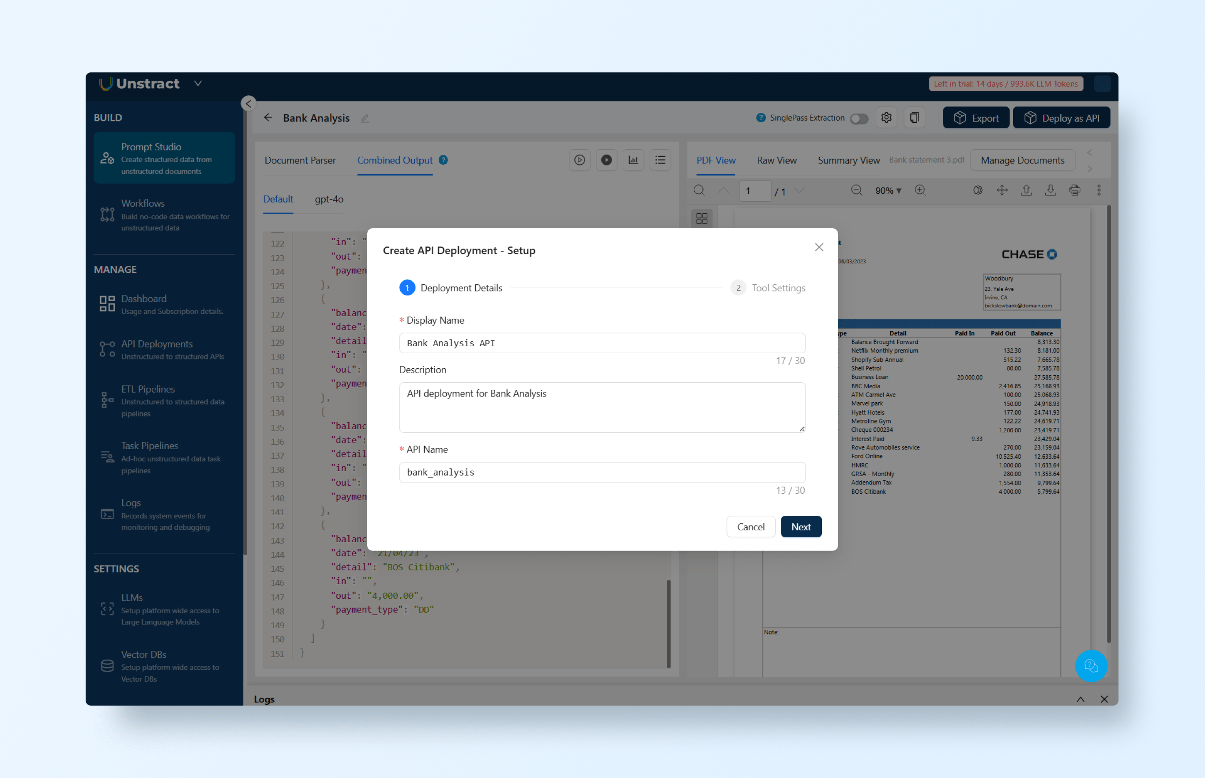Click the Next button in dialog

[801, 526]
